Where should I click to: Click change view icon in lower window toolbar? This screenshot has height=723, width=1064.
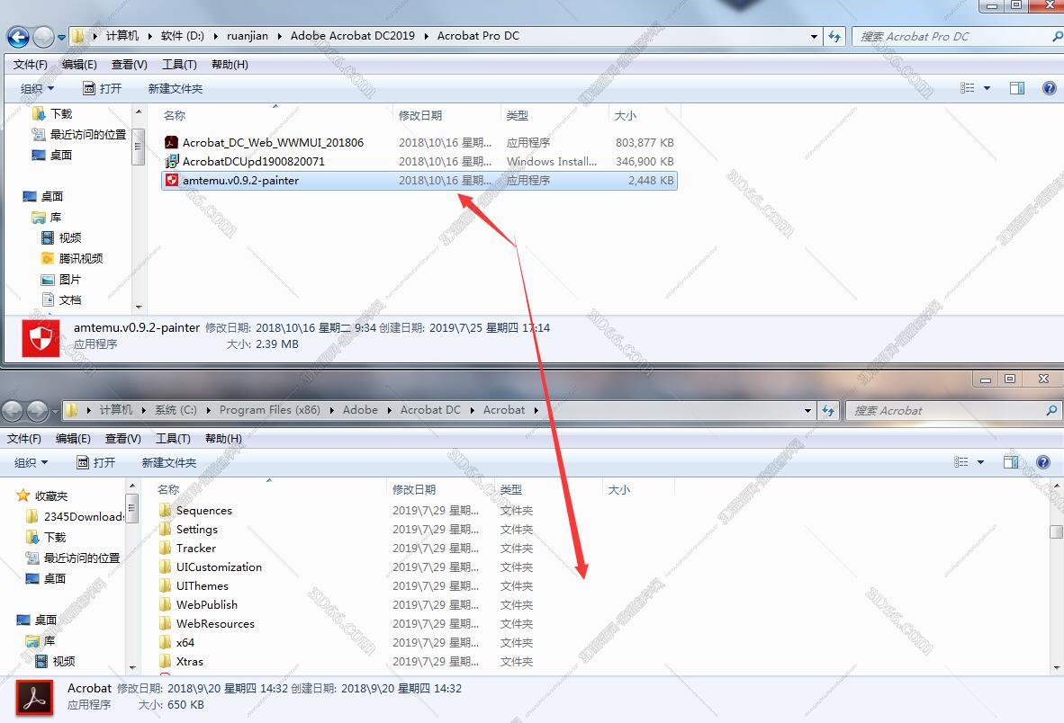[960, 462]
